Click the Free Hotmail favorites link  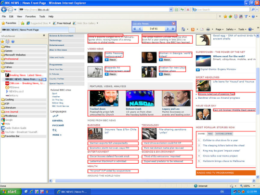tap(62, 23)
